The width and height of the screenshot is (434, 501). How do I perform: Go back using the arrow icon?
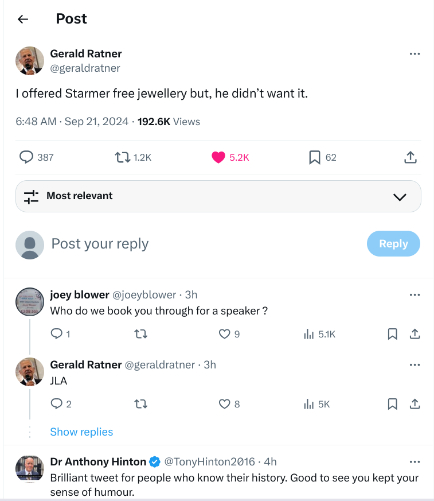pos(23,19)
